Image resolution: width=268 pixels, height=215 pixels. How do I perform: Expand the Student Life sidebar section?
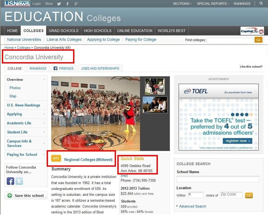coord(26,132)
